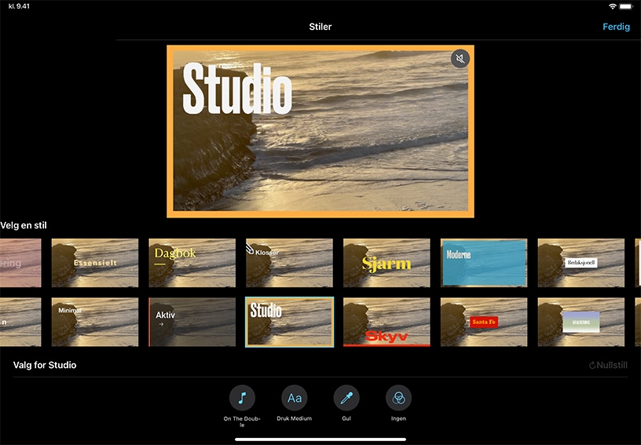
Task: Click the Valg for Studio heading
Action: tap(45, 365)
